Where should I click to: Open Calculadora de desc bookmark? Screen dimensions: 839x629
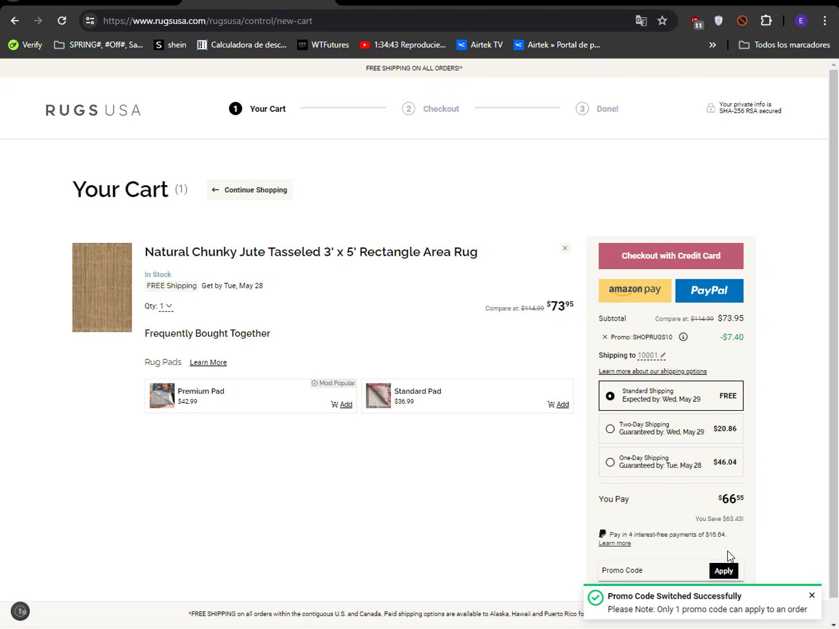[x=242, y=45]
